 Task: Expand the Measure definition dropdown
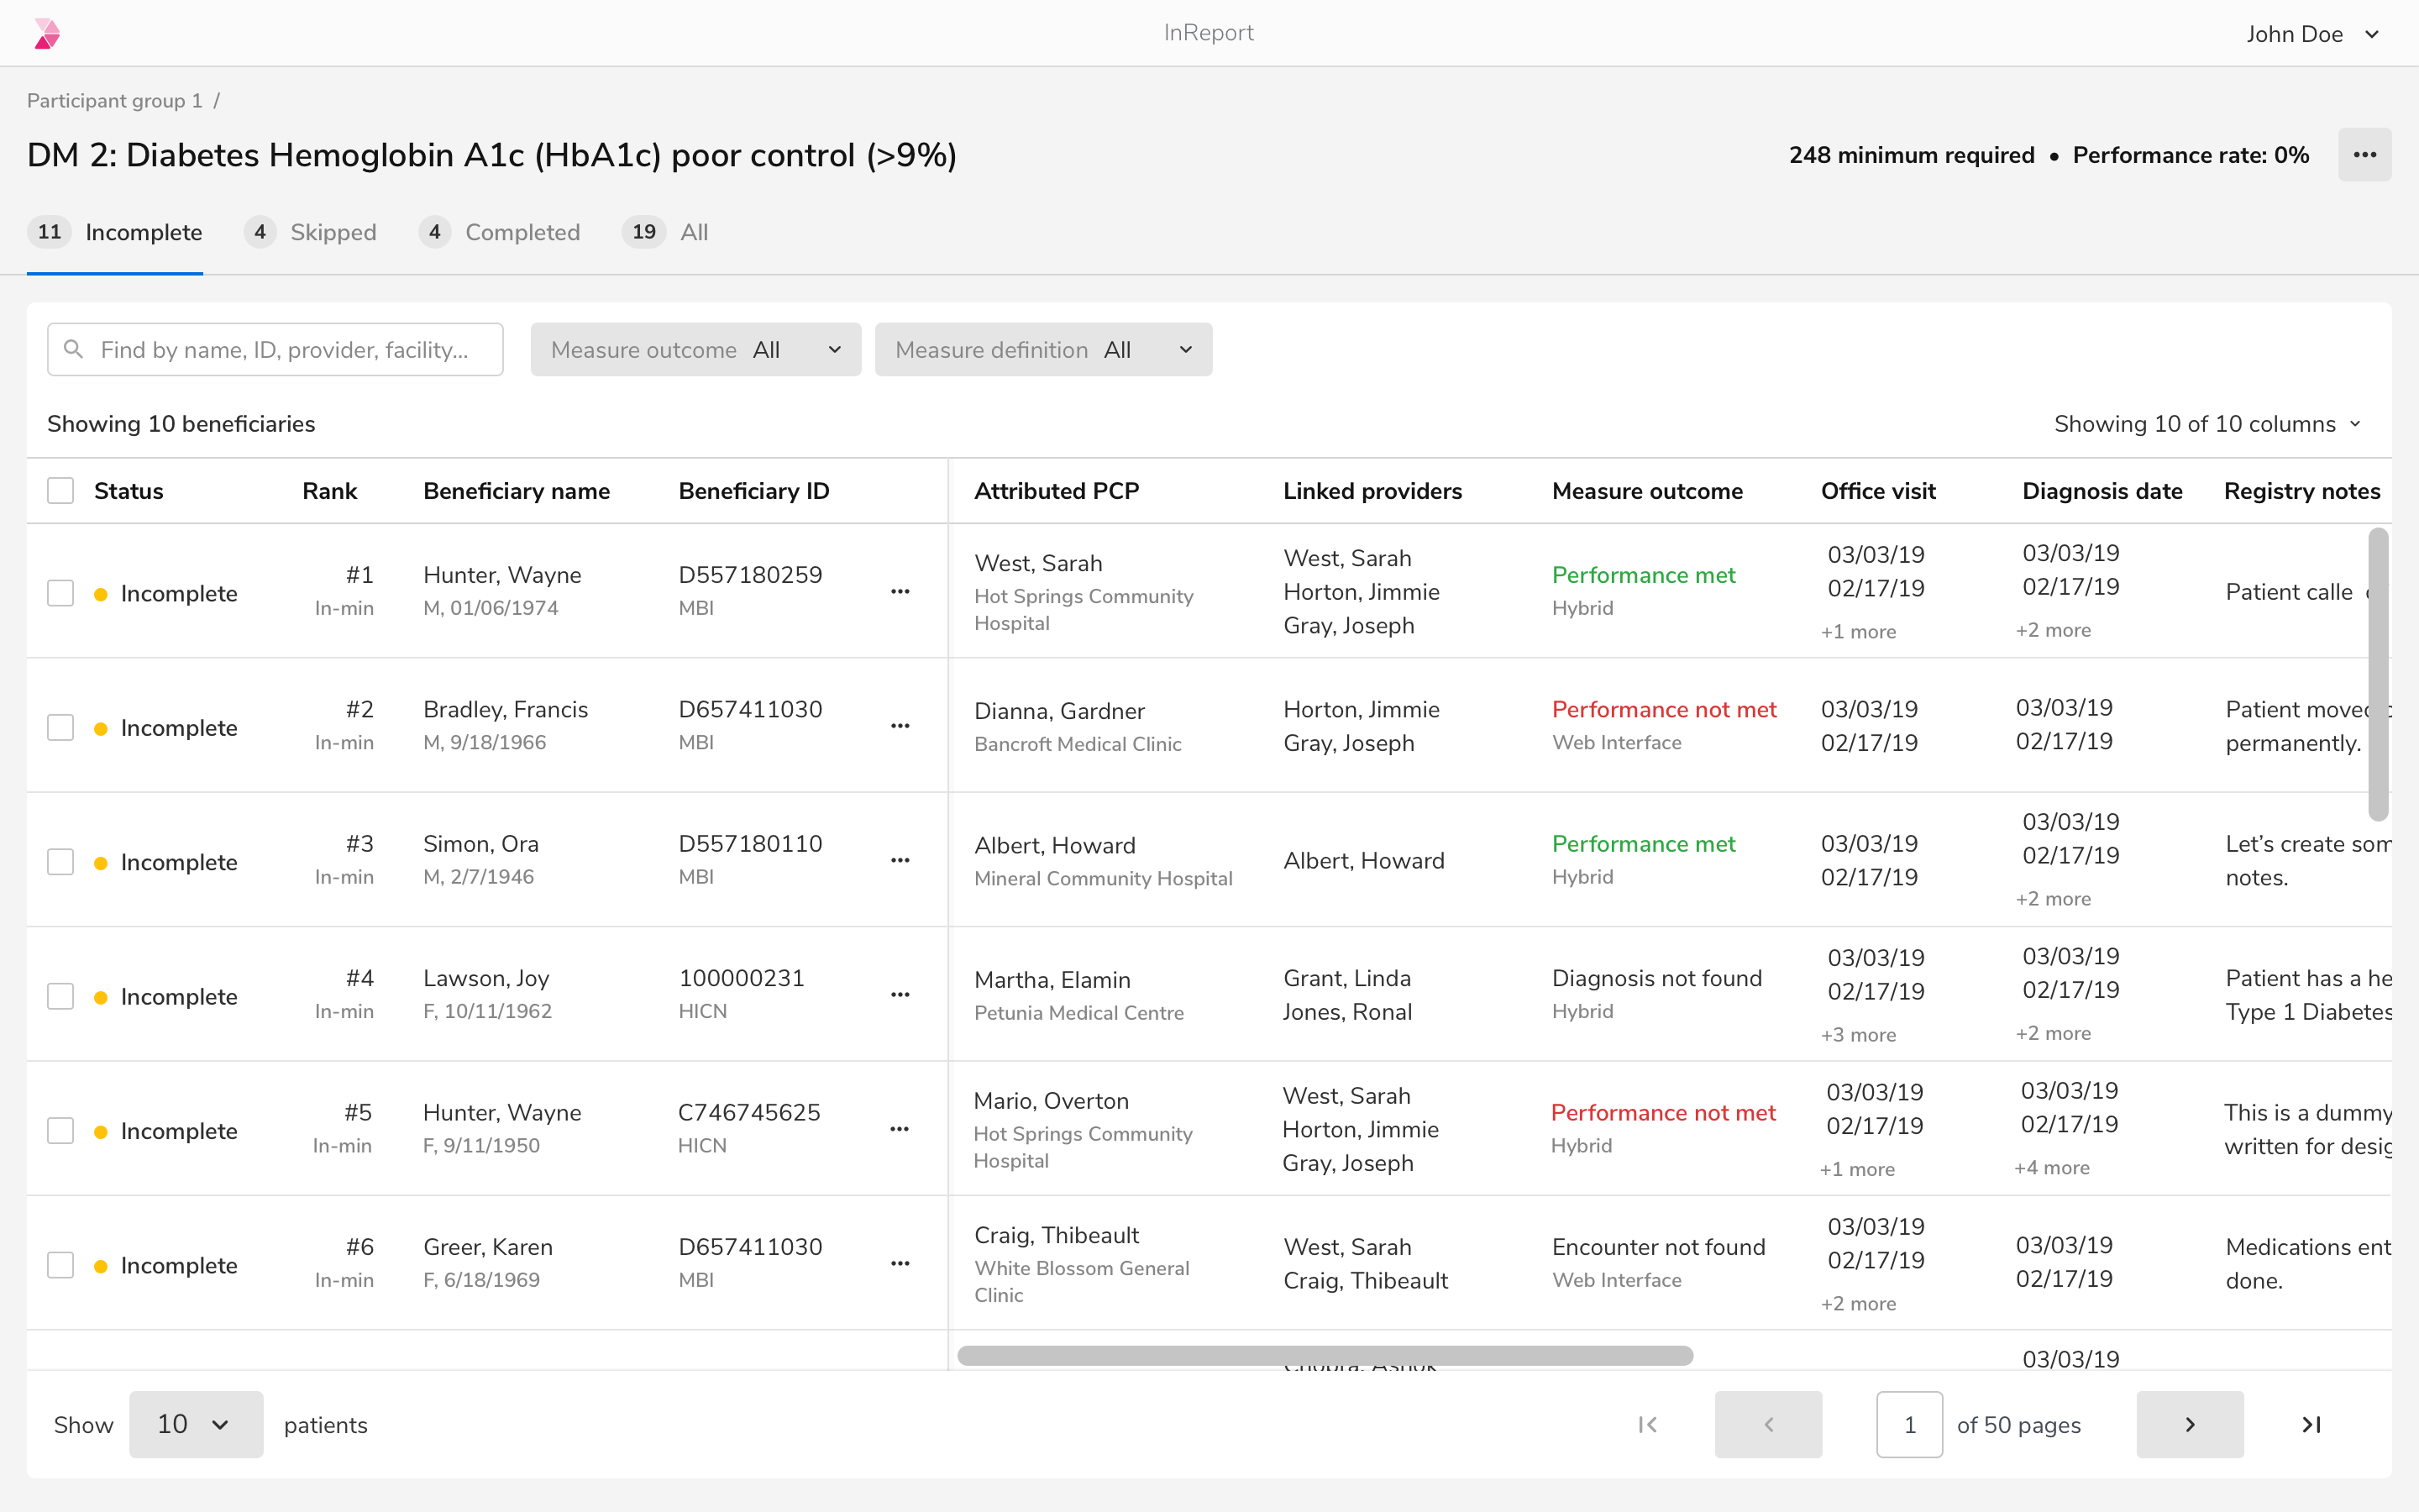pyautogui.click(x=1042, y=350)
